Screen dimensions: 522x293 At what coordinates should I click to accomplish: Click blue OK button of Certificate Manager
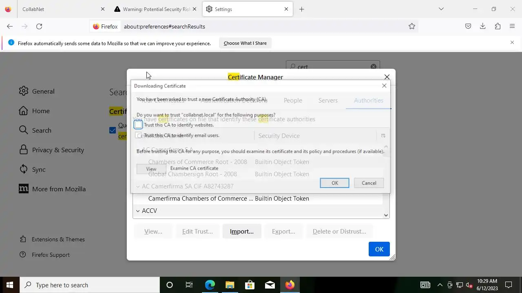click(x=379, y=249)
